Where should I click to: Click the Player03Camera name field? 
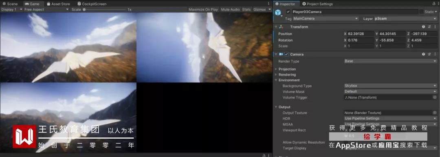pos(355,12)
